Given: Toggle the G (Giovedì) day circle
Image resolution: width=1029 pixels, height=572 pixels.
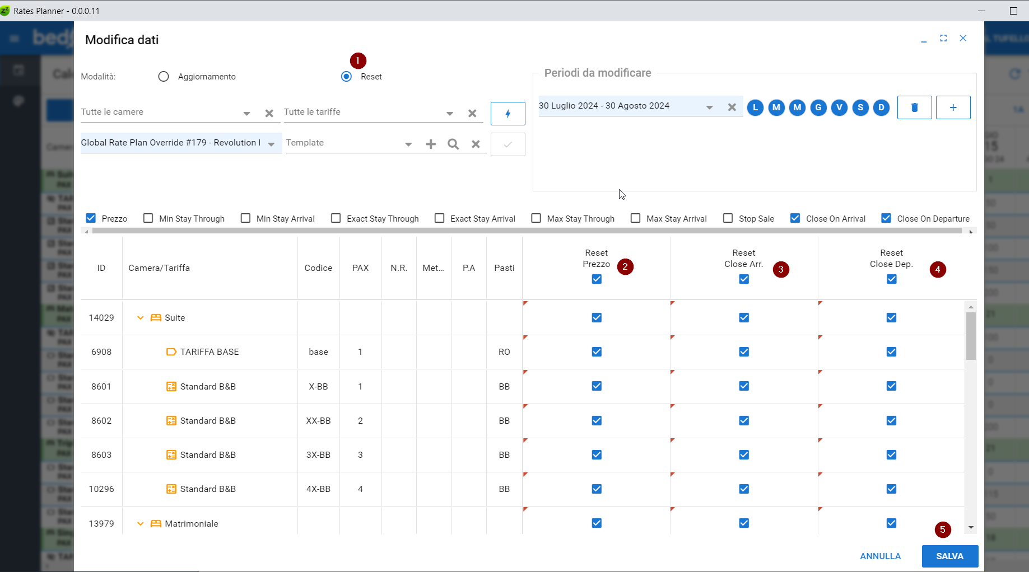Looking at the screenshot, I should pyautogui.click(x=818, y=107).
